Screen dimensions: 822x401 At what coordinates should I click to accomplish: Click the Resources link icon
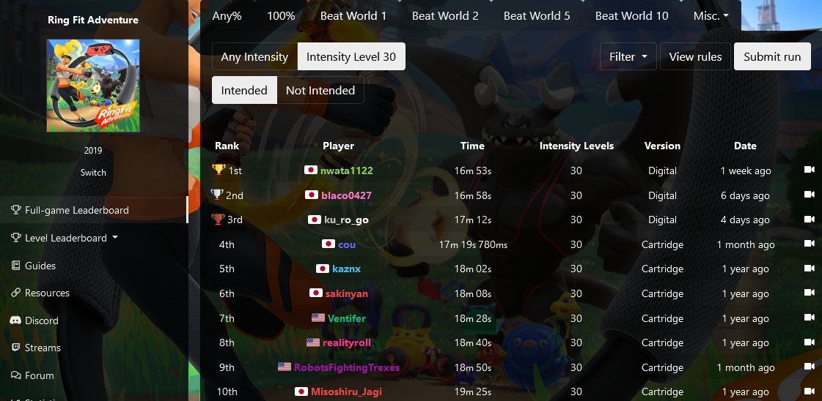pyautogui.click(x=15, y=293)
